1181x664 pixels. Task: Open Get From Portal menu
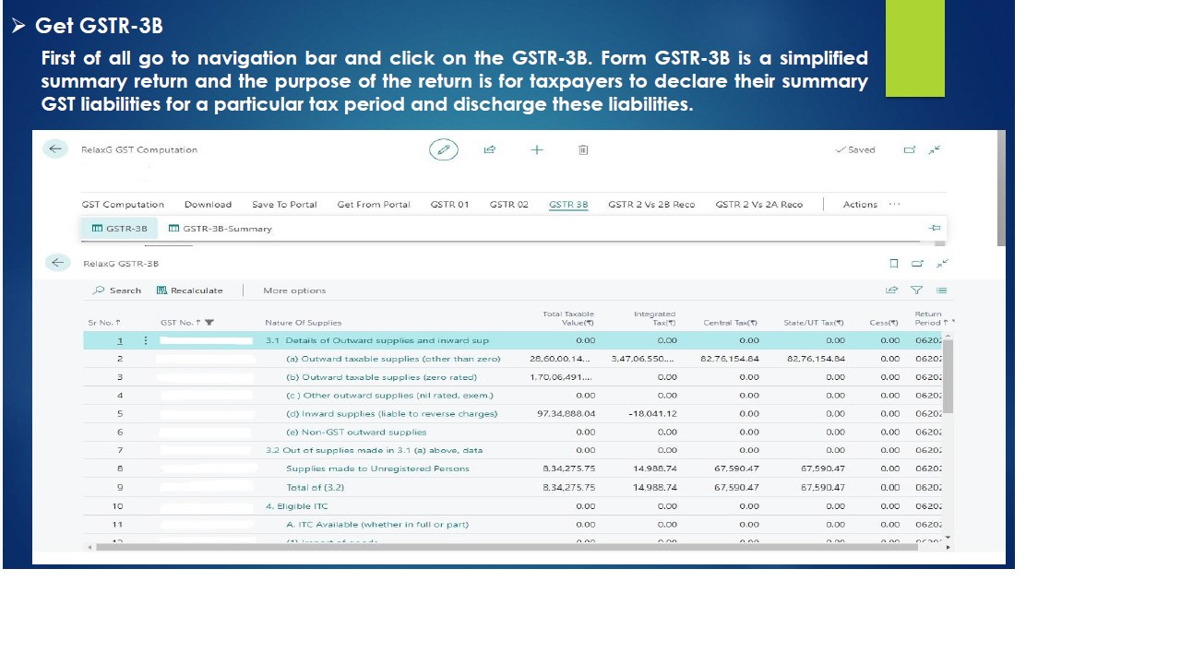click(374, 205)
